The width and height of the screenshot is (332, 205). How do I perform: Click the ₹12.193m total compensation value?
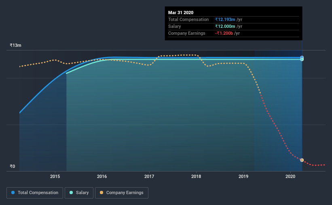[225, 19]
